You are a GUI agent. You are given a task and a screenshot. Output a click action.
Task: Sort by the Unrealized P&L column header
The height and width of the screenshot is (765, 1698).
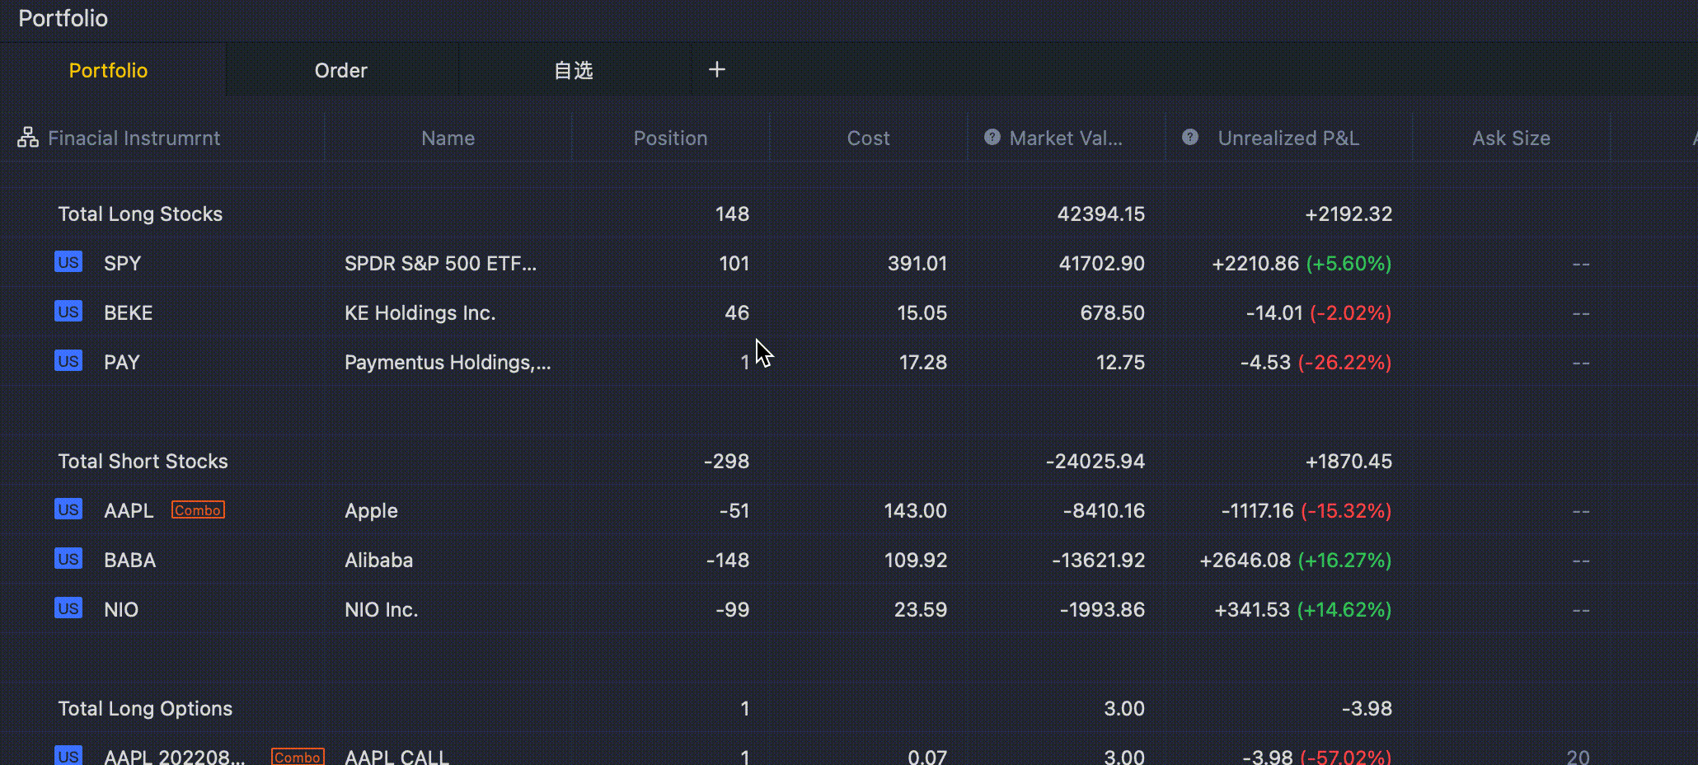1289,138
